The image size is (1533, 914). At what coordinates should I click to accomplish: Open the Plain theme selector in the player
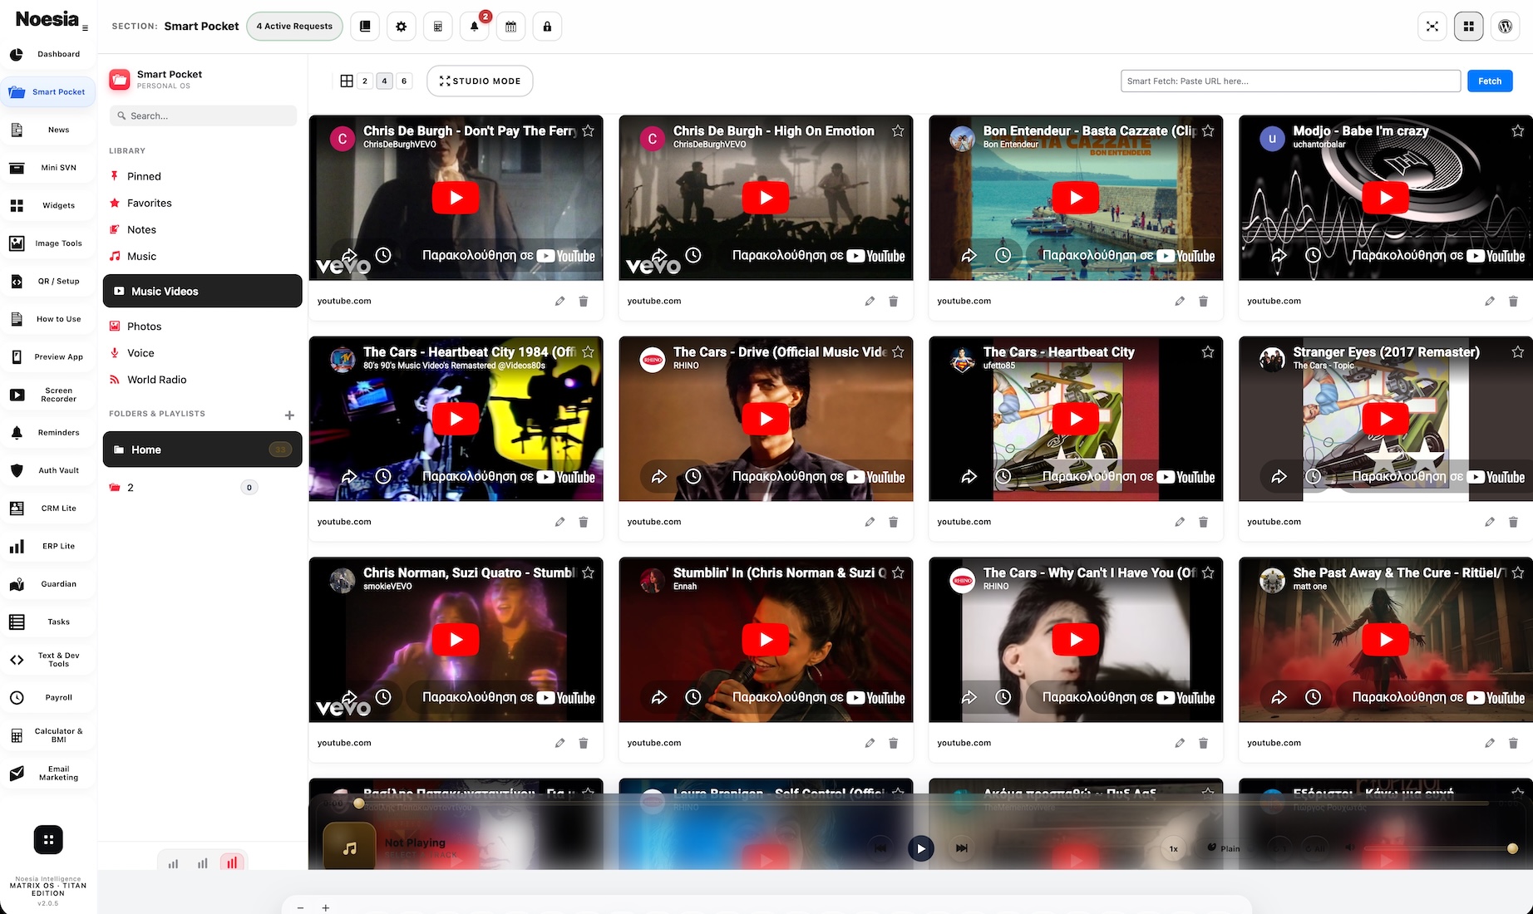coord(1224,848)
